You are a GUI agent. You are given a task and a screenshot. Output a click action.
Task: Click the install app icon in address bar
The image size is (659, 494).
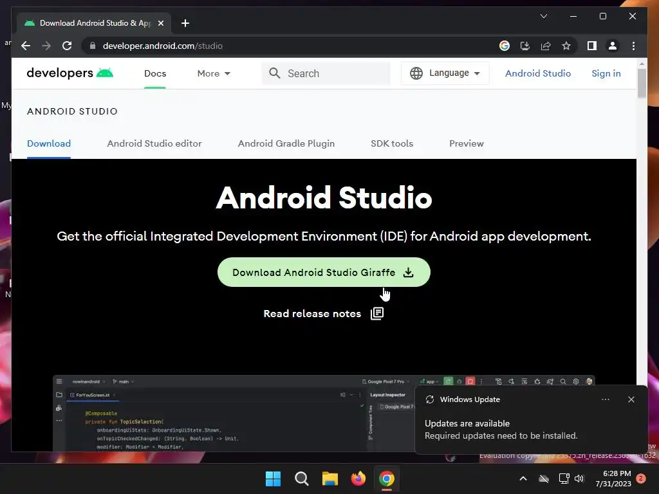pos(525,46)
